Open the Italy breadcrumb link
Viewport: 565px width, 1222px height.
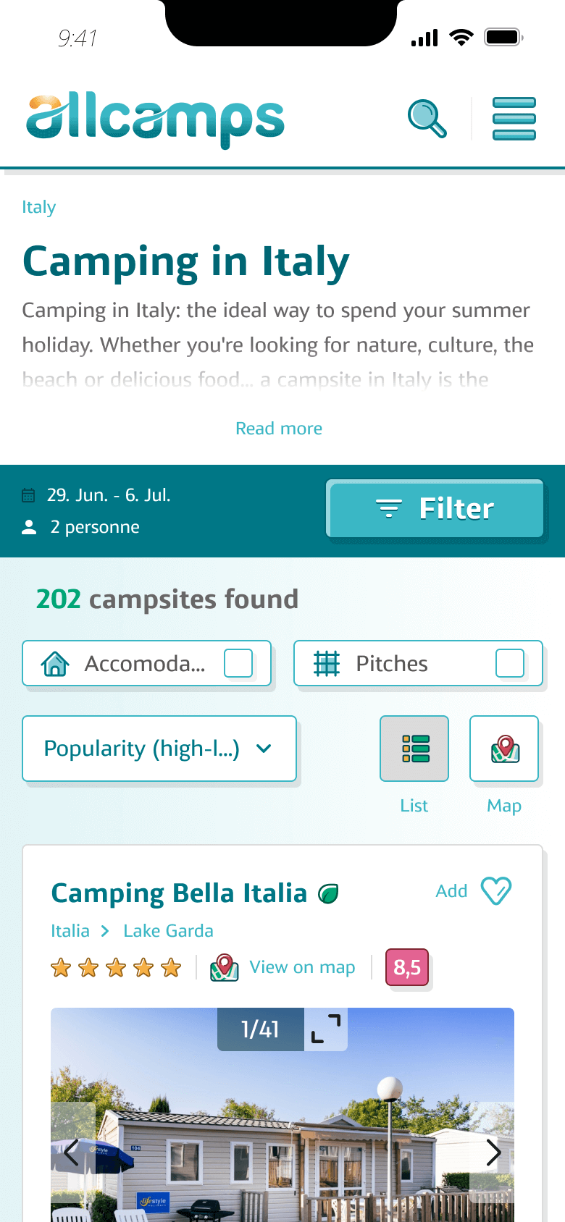(x=38, y=207)
